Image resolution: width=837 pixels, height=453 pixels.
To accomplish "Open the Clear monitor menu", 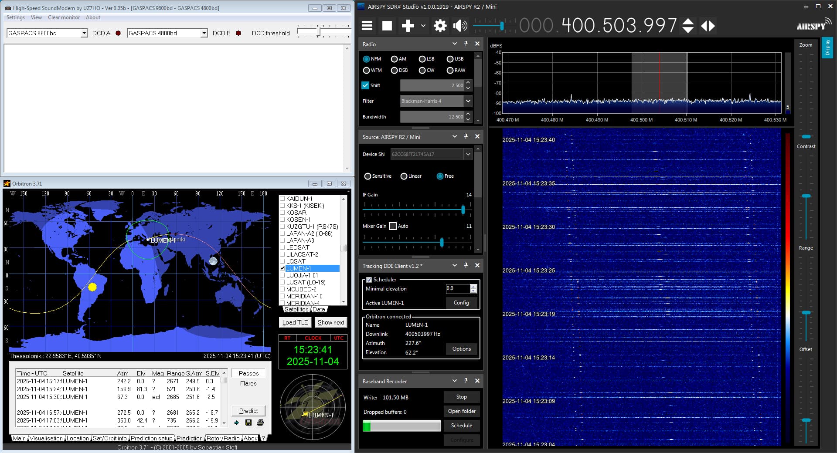I will click(x=64, y=17).
